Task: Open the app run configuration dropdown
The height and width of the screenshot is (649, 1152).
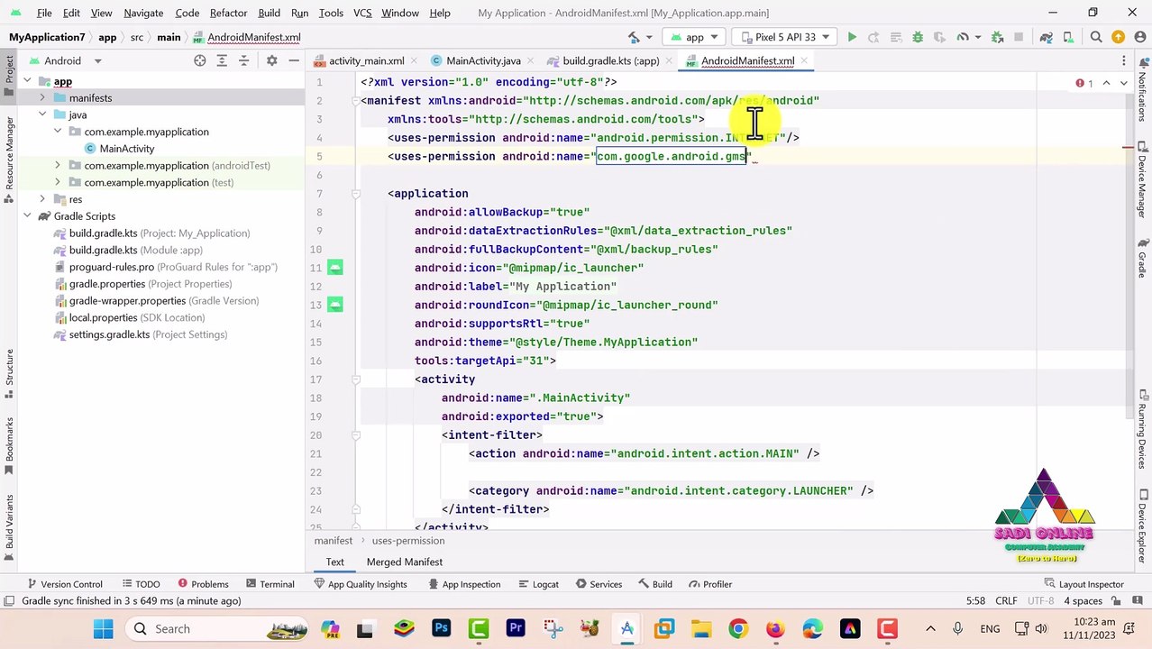Action: point(695,37)
